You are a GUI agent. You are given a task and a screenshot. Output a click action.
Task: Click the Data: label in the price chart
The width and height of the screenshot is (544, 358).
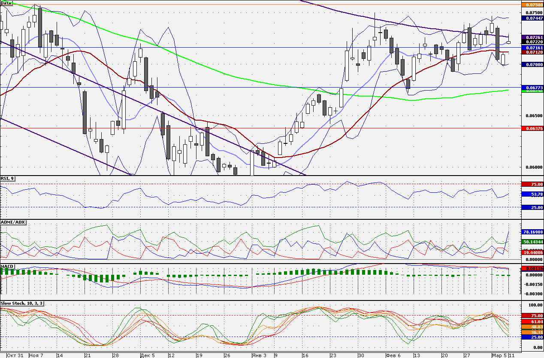(x=7, y=3)
